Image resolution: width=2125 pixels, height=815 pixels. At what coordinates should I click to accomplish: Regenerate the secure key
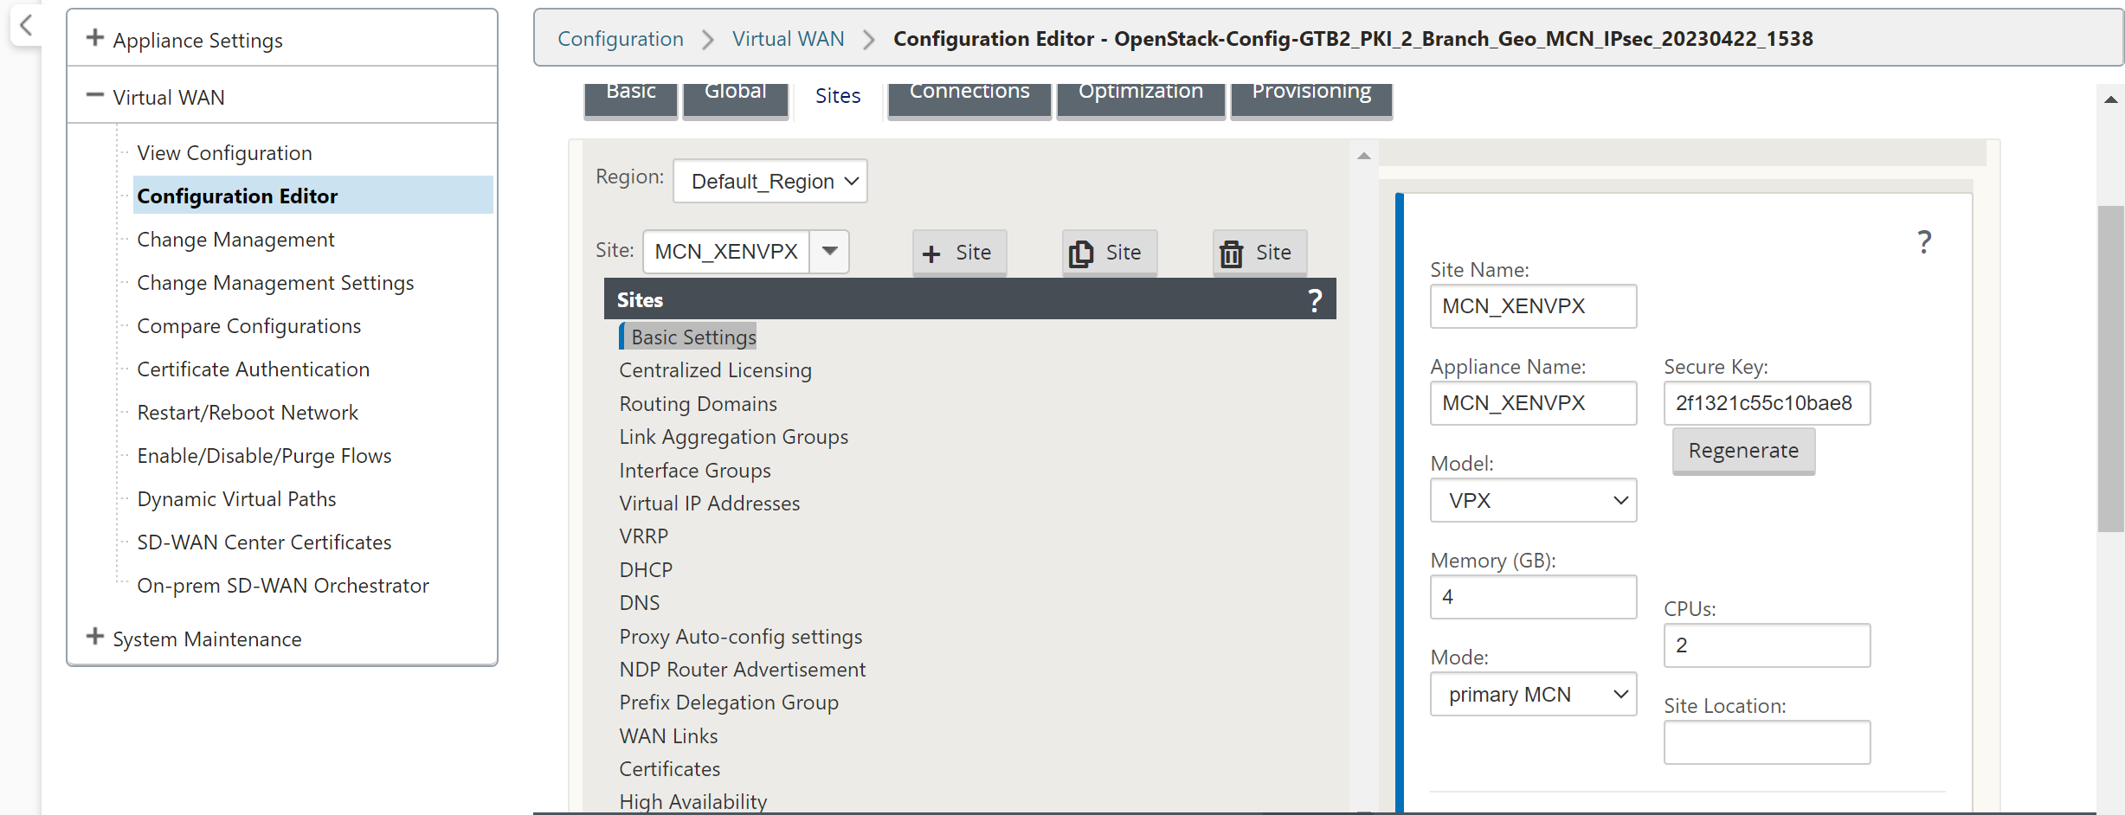[1743, 451]
